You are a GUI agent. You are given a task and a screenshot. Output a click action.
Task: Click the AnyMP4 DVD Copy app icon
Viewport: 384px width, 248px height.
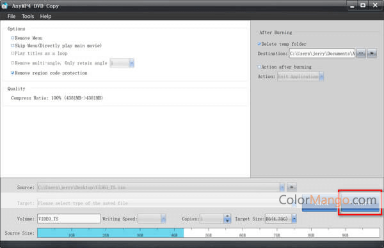pos(4,5)
